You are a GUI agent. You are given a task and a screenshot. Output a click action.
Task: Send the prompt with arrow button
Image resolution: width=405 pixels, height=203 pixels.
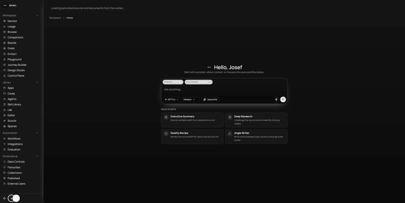[x=283, y=99]
